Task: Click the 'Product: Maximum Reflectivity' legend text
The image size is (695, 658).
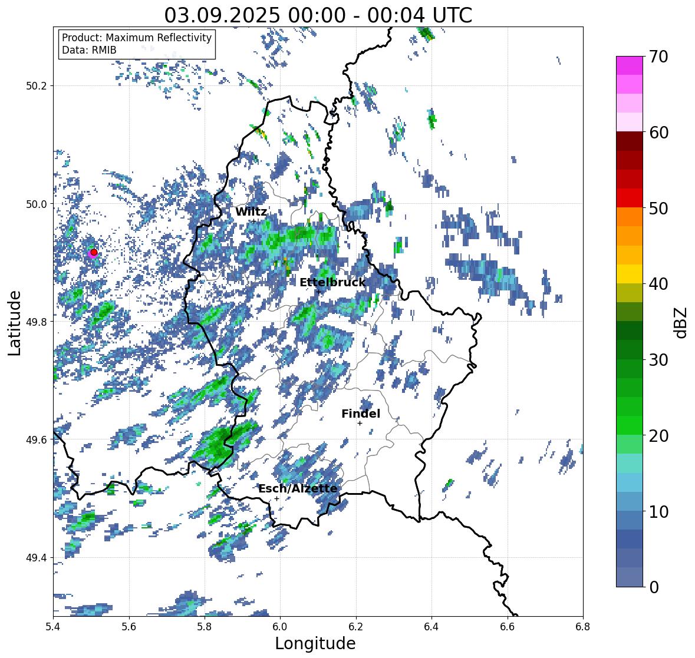Action: click(x=137, y=38)
